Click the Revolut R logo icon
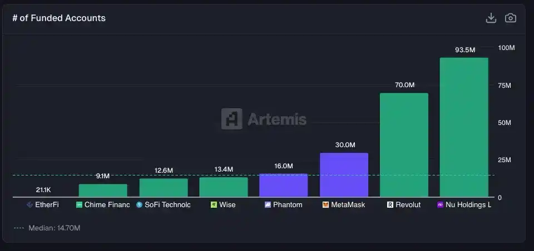This screenshot has width=534, height=251. 390,205
